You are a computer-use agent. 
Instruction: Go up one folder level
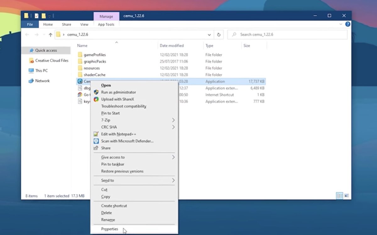click(x=50, y=35)
